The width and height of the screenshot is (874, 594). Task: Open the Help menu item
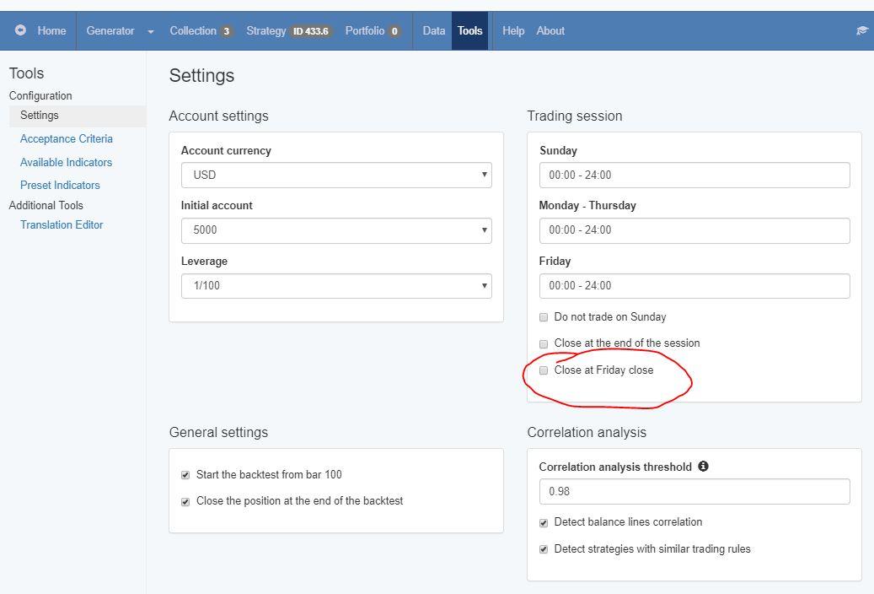pos(512,31)
